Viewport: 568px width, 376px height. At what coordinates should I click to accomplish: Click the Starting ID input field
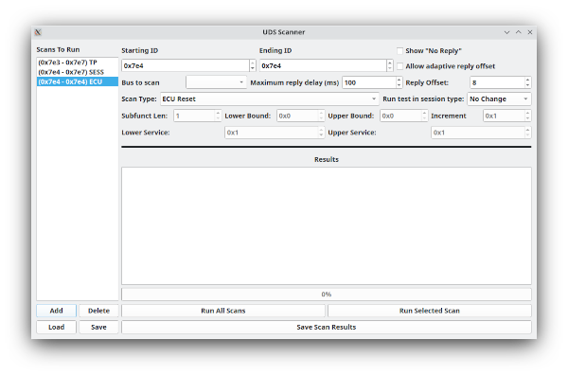pos(186,65)
